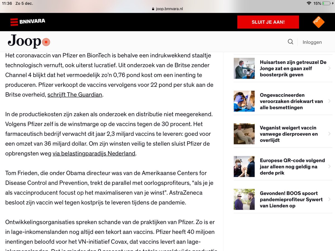Viewport: 335px width, 251px height.
Task: Click chevron beside the Europese QR-code headline
Action: (329, 166)
